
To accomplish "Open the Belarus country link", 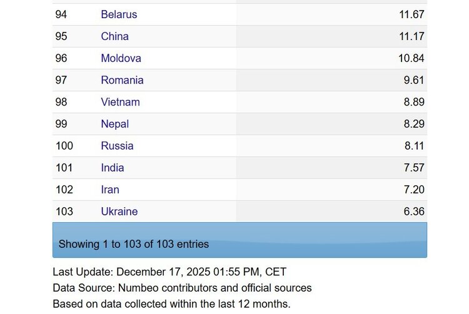I will pos(119,14).
